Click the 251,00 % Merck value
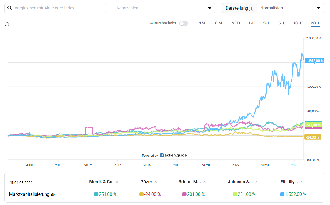The width and height of the screenshot is (330, 205). click(108, 194)
